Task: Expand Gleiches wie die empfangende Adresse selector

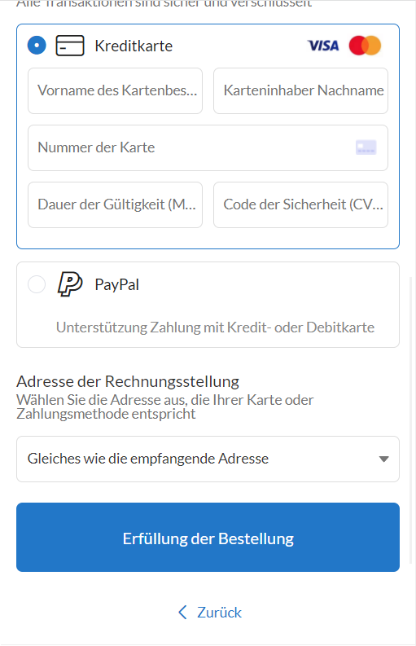Action: pos(208,459)
